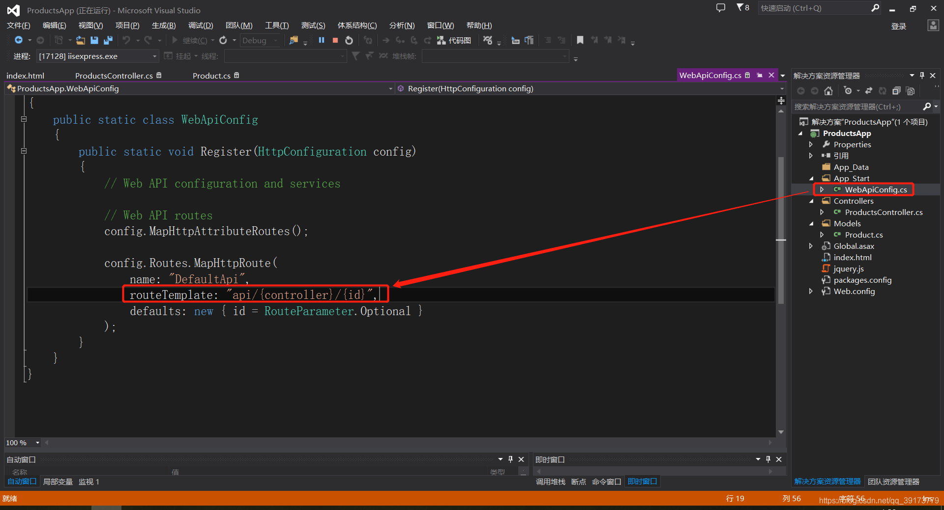The image size is (944, 510).
Task: Click the browser refresh icon beside Continue
Action: [x=223, y=40]
